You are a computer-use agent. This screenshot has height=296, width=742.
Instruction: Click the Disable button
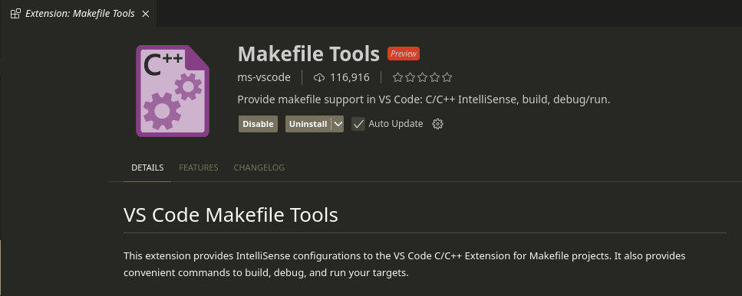coord(258,124)
